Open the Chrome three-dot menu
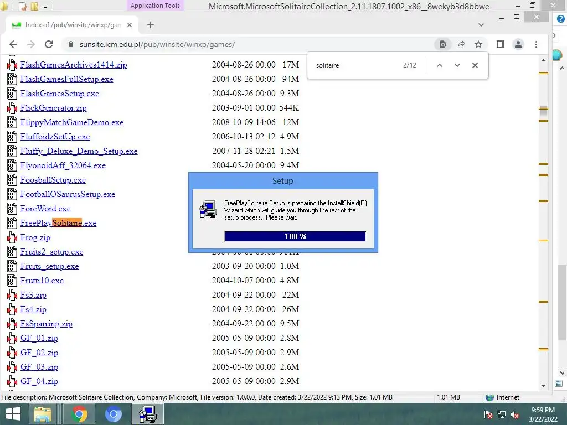The height and width of the screenshot is (425, 567). 536,44
